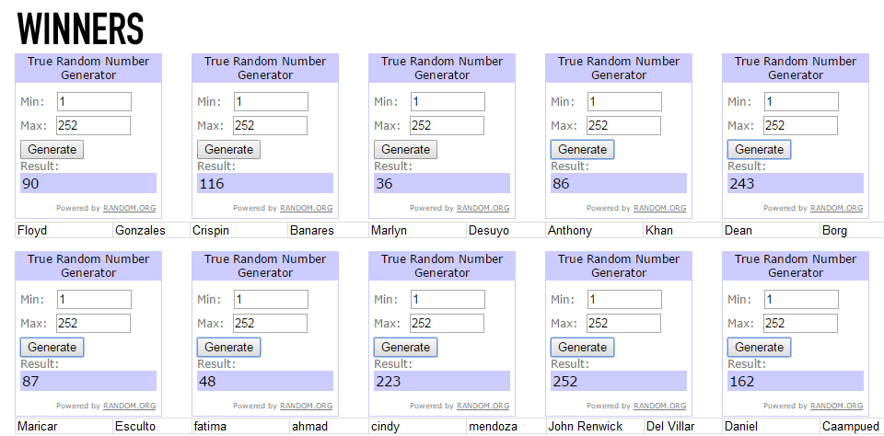Viewport: 884px width, 436px height.
Task: Select Min input in widget showing 87
Action: 94,300
